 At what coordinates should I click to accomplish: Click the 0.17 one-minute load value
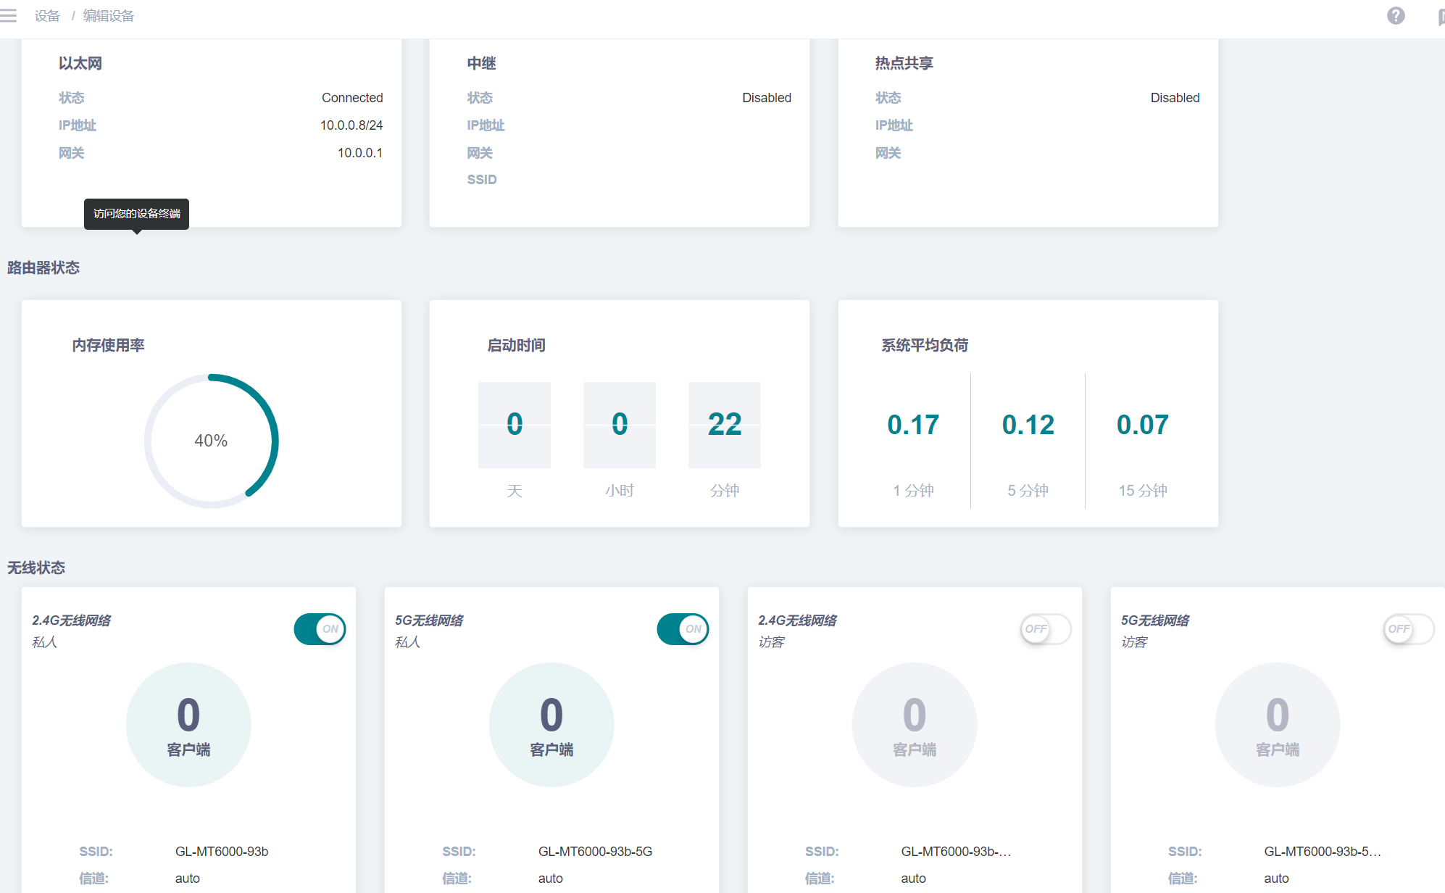pyautogui.click(x=913, y=425)
